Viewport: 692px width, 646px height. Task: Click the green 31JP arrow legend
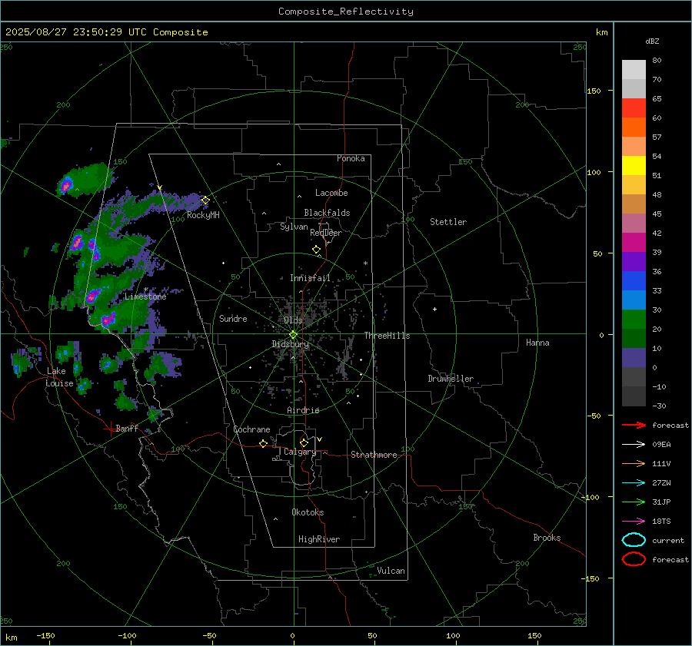(634, 502)
